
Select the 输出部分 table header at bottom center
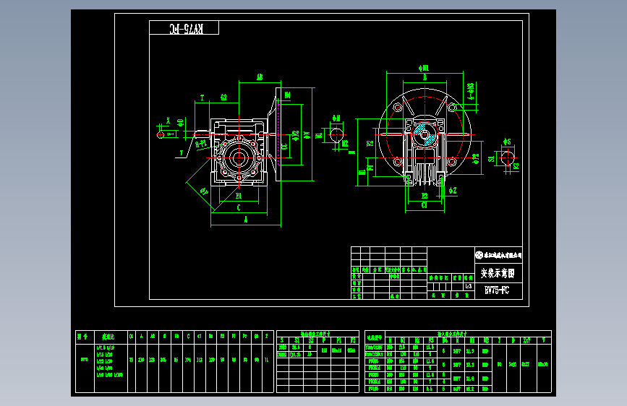tap(315, 334)
